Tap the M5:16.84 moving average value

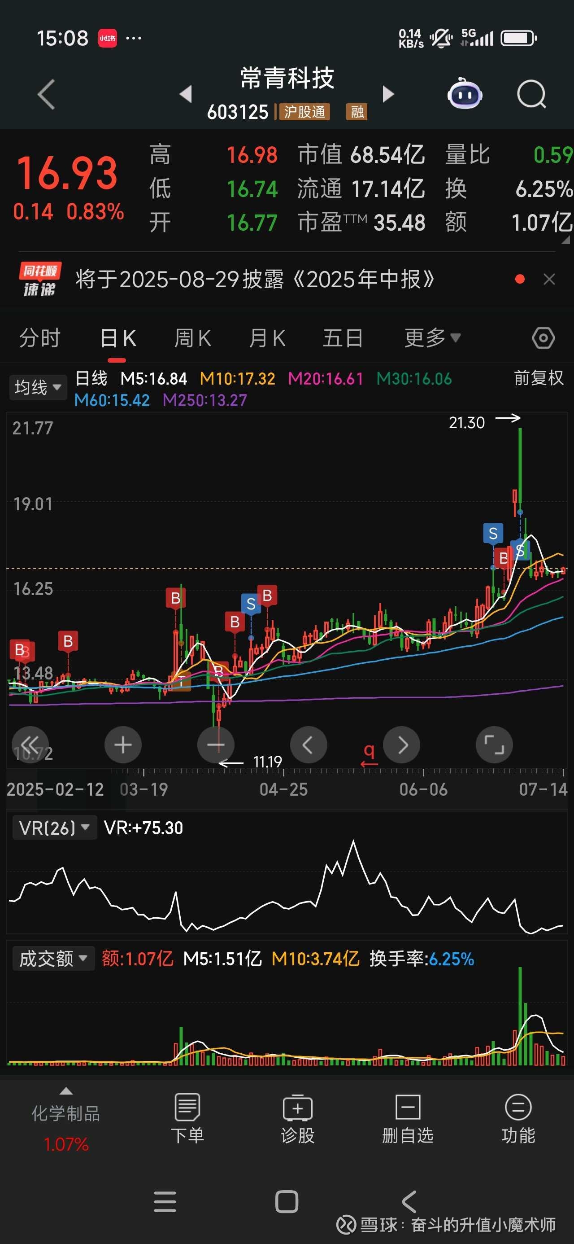(x=153, y=379)
